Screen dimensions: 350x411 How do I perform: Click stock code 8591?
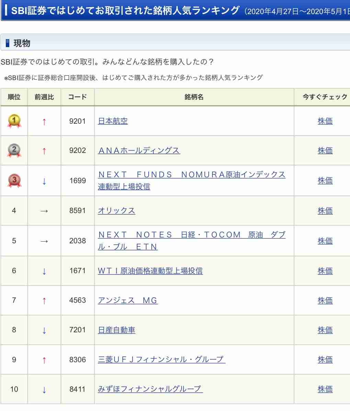(x=78, y=210)
